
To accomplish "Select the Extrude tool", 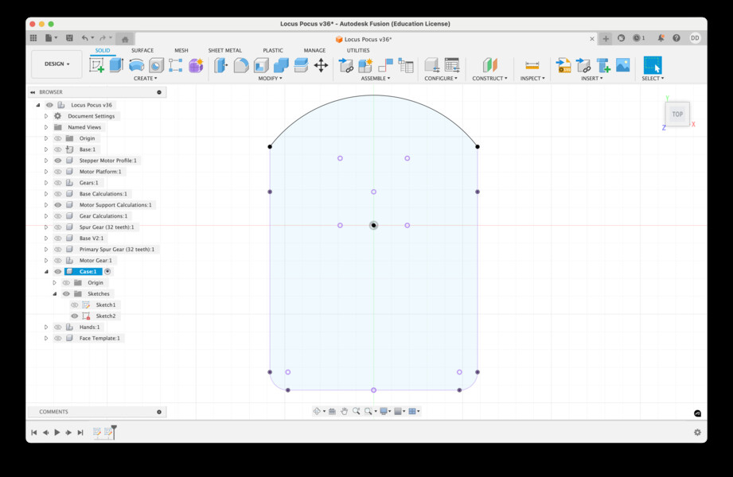I will pyautogui.click(x=116, y=65).
